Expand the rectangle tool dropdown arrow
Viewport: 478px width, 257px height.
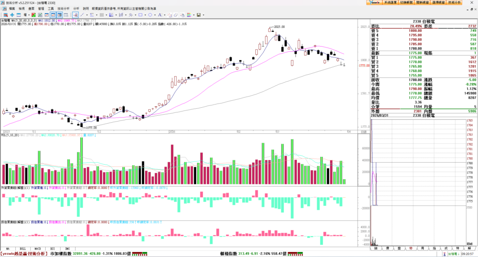tap(145, 15)
